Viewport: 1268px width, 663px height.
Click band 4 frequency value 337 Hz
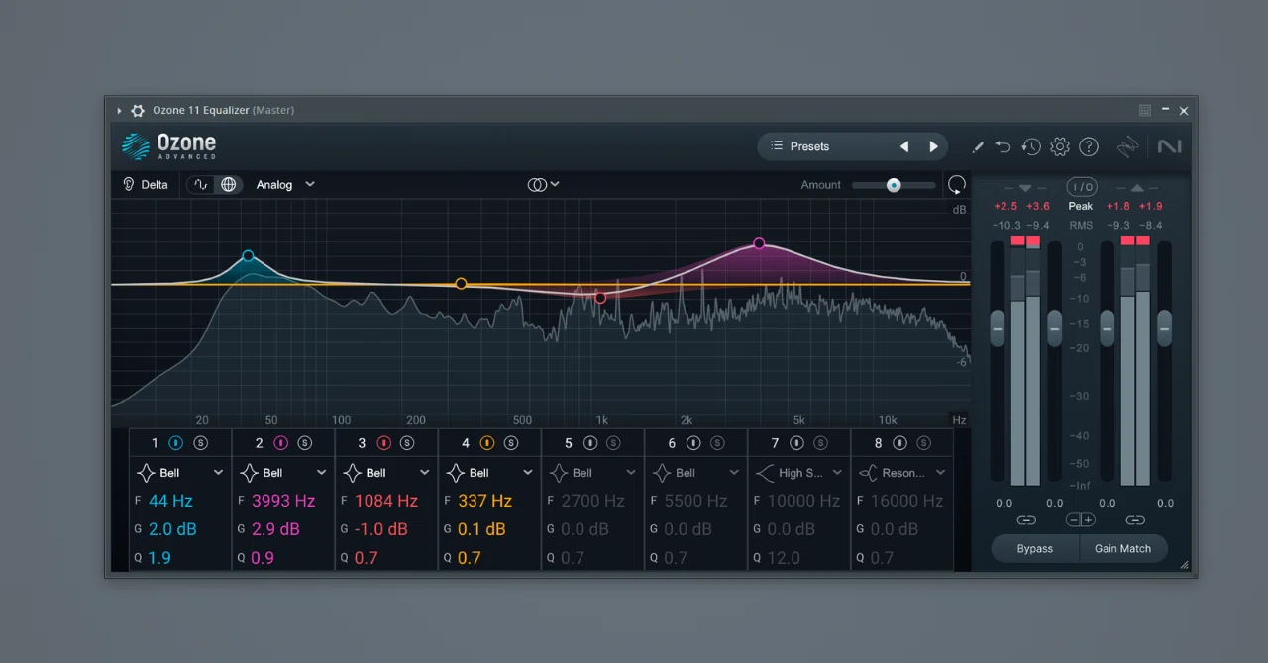point(485,501)
